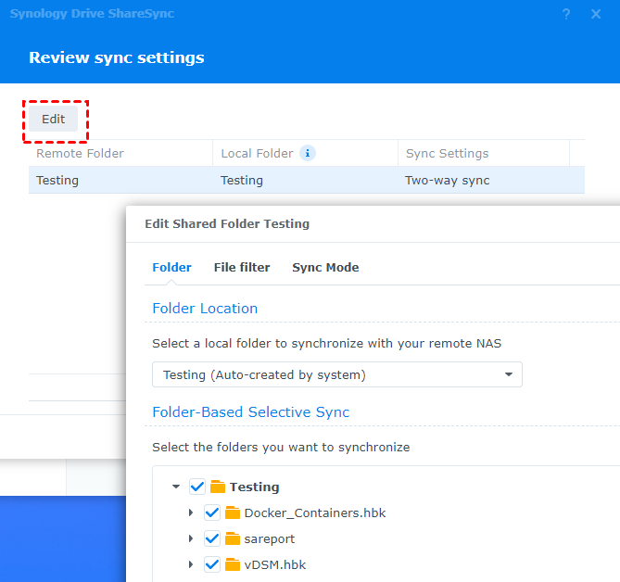Select the Testing tree item label
This screenshot has width=620, height=582.
pyautogui.click(x=254, y=487)
